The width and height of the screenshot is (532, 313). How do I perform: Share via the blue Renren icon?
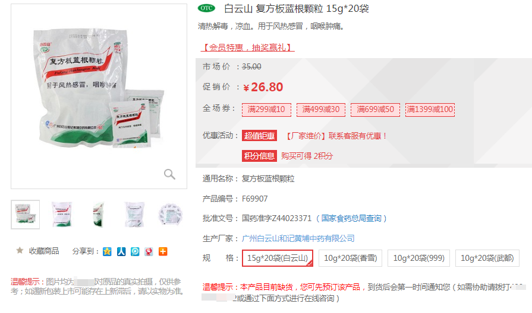pyautogui.click(x=121, y=251)
